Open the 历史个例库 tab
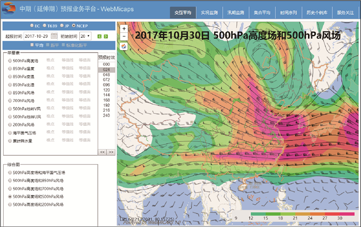 click(316, 12)
